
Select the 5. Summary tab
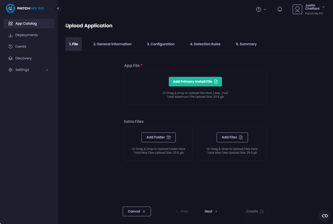(x=246, y=44)
